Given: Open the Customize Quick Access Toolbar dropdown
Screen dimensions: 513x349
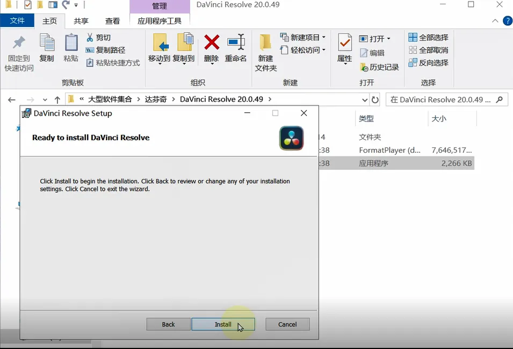Looking at the screenshot, I should (76, 5).
